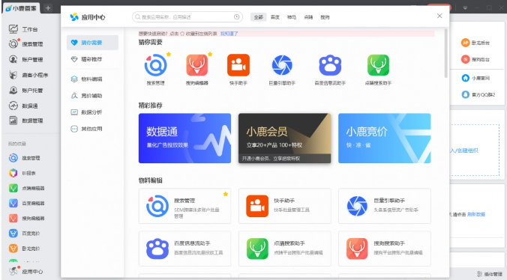Launch the green 点睛搜索助手 deer icon

[x=378, y=65]
